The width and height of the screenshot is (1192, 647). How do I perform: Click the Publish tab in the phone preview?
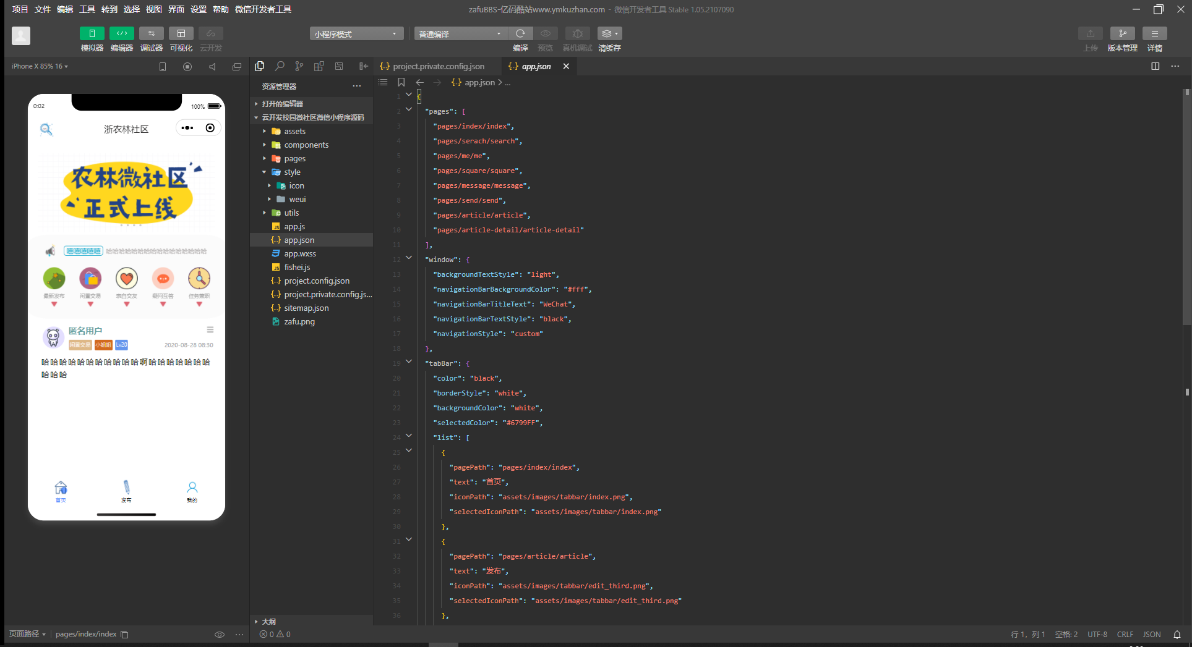click(x=126, y=491)
